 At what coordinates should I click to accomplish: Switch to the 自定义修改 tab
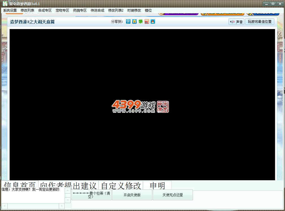tap(121, 185)
